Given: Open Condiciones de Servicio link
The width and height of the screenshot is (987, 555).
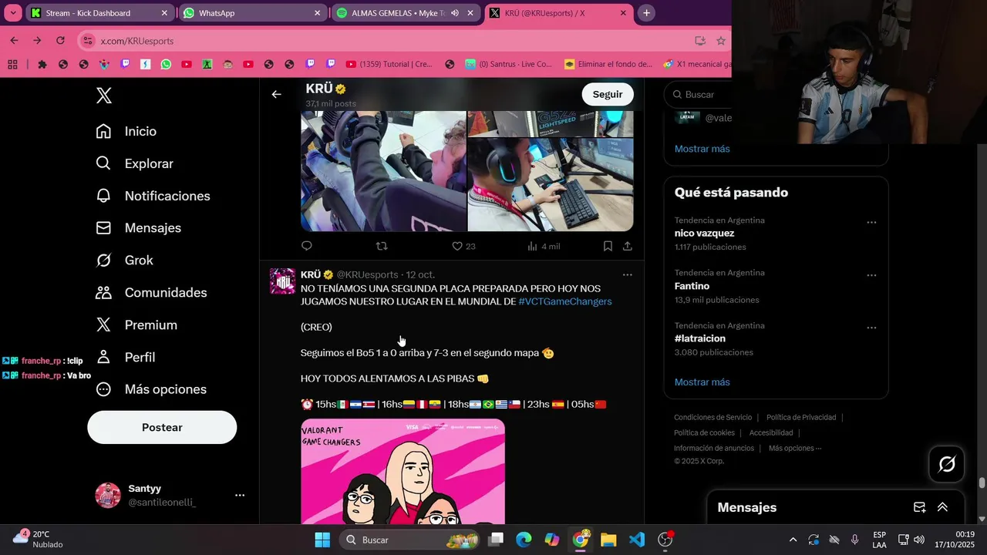Looking at the screenshot, I should (x=712, y=418).
